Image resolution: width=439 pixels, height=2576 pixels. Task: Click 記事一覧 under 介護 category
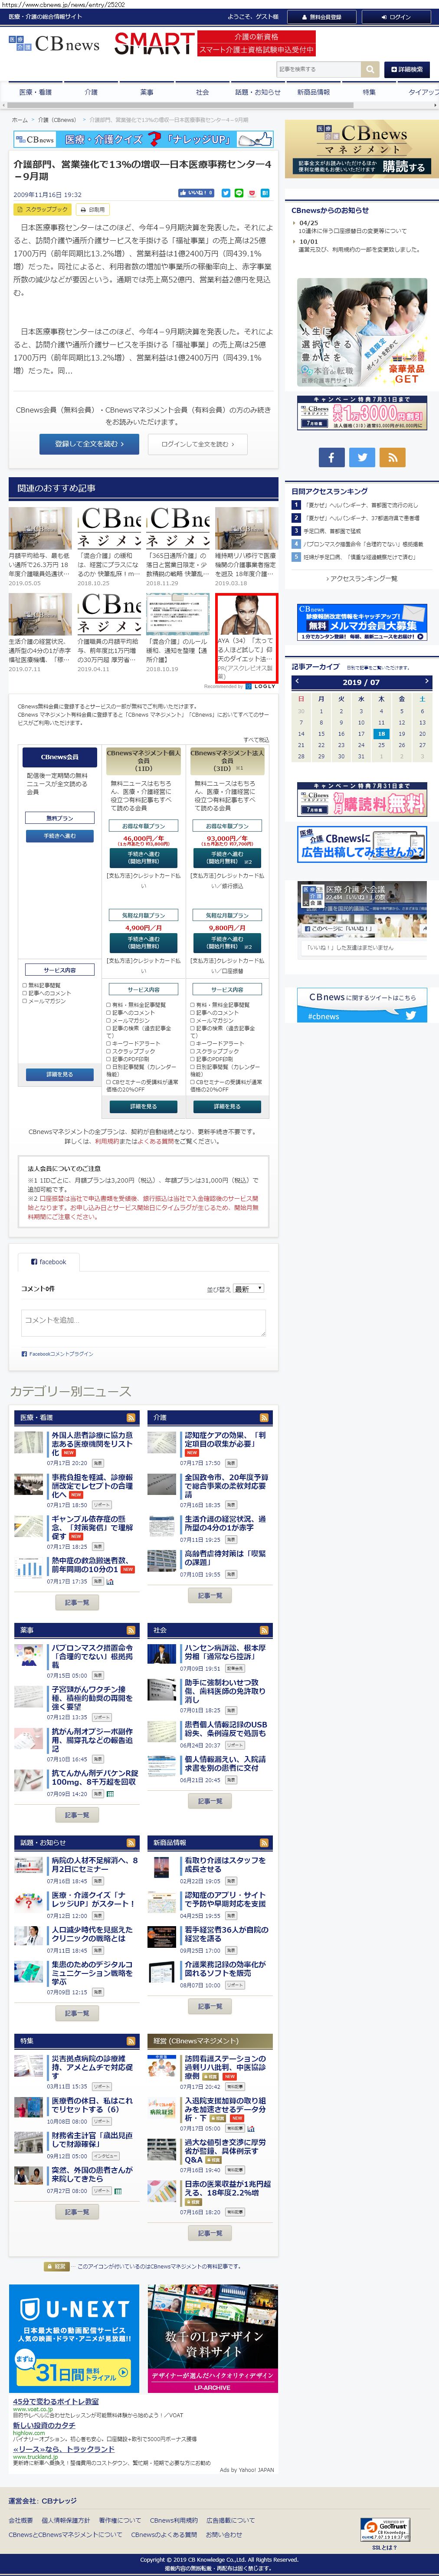coord(210,1596)
